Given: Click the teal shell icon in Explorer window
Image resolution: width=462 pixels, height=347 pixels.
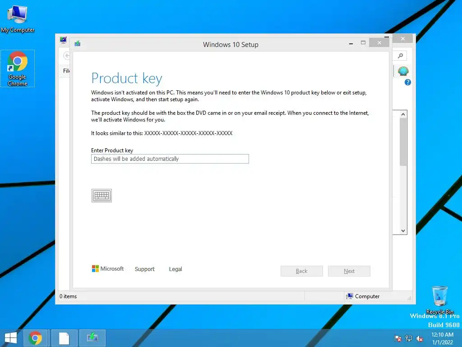Looking at the screenshot, I should 403,71.
